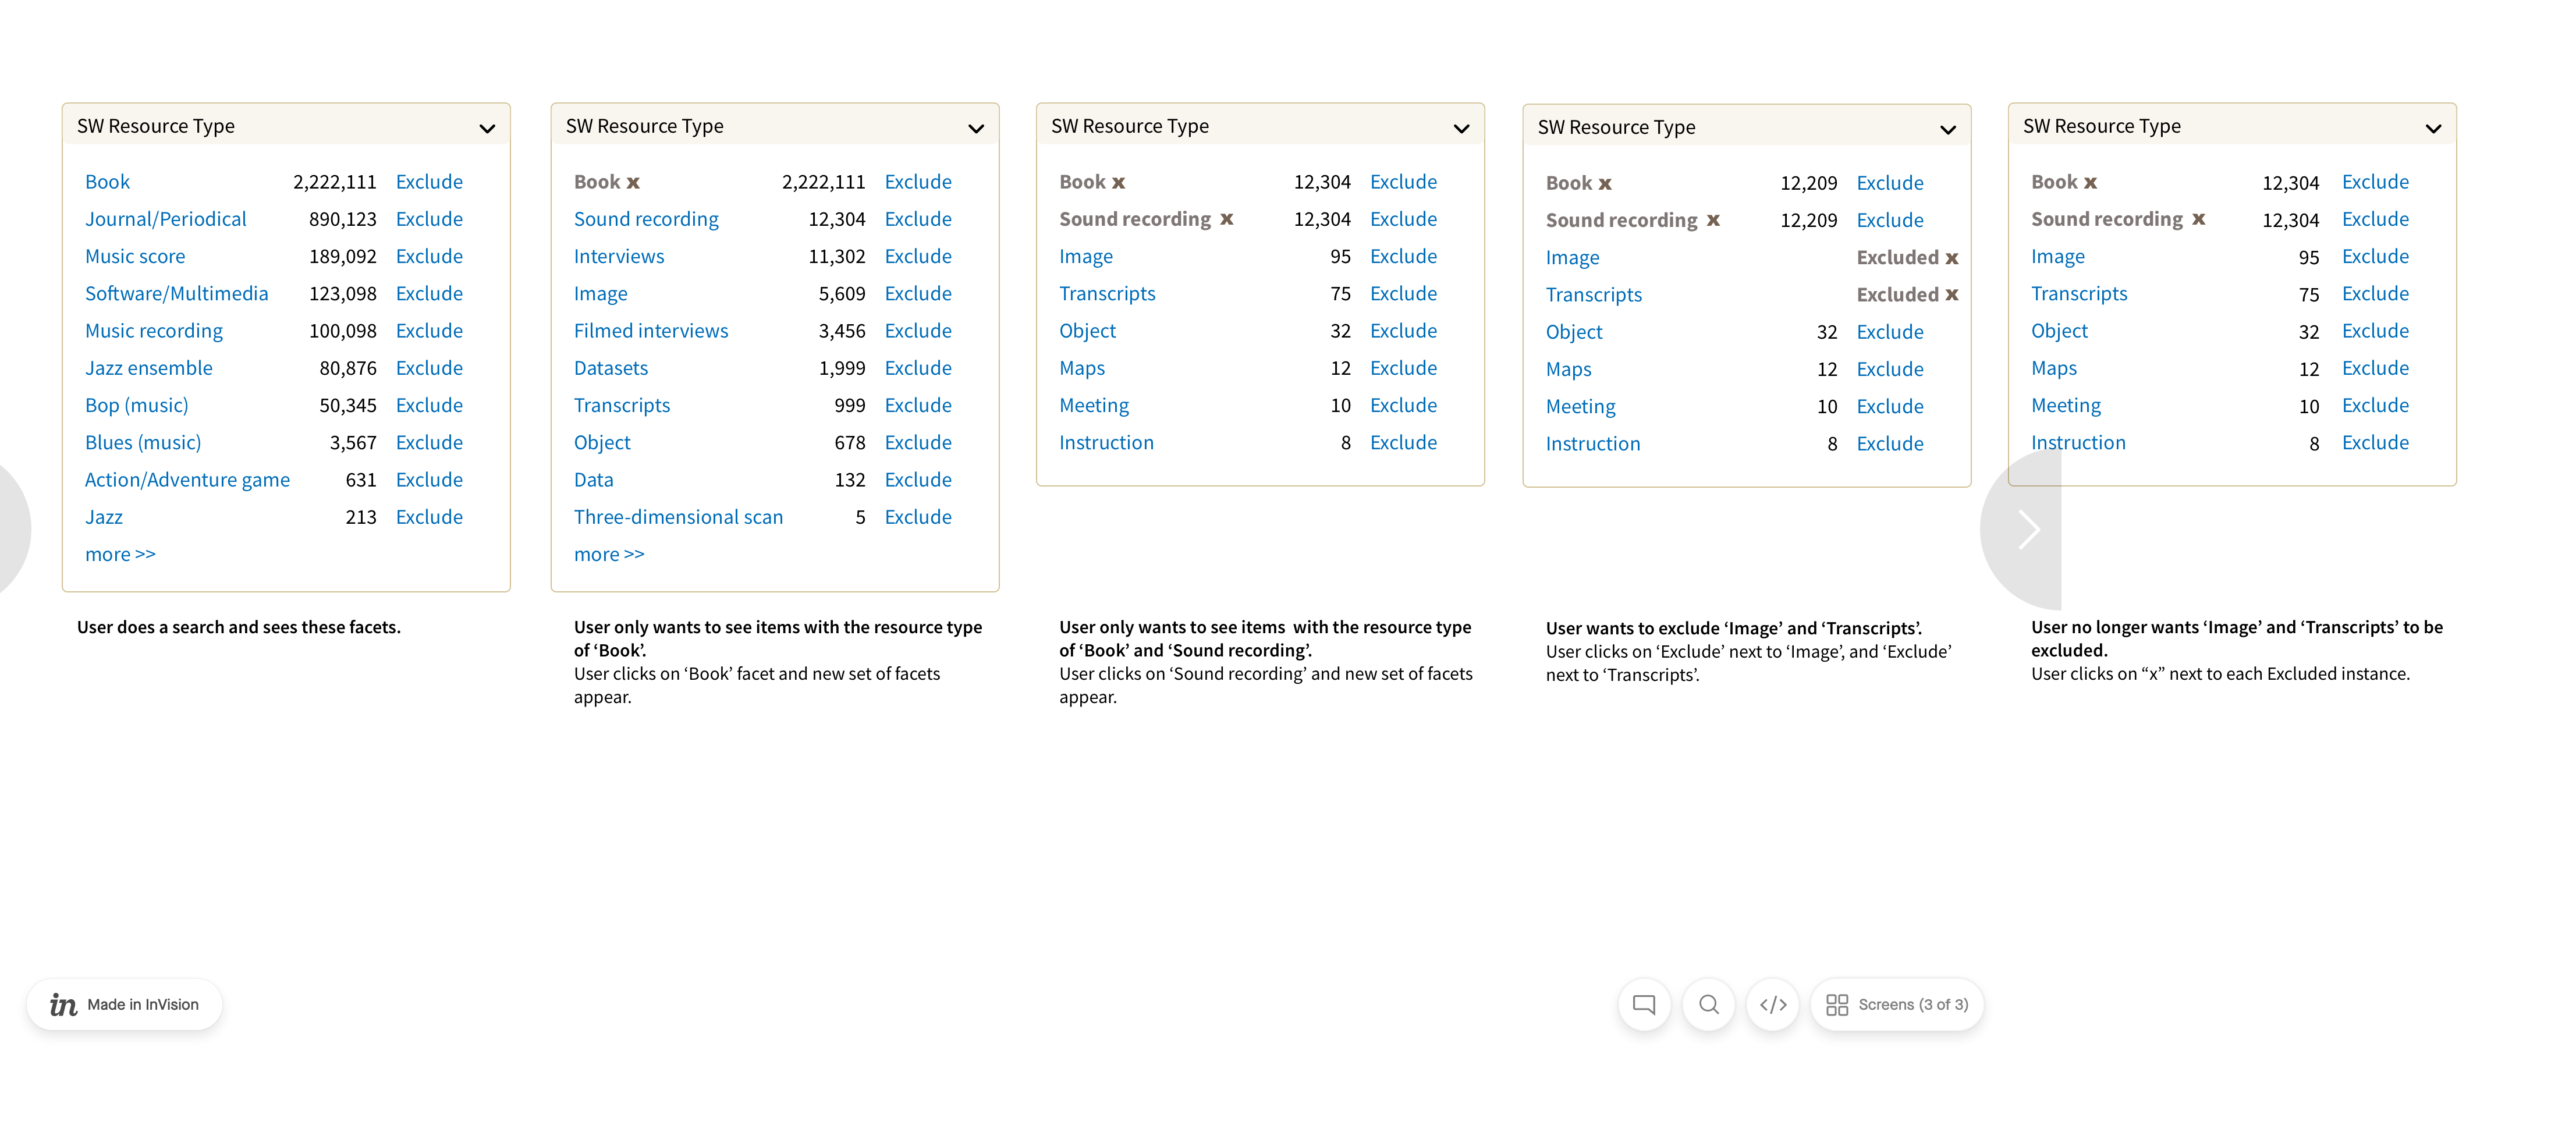
Task: Select the Filmed interviews facet
Action: coord(651,331)
